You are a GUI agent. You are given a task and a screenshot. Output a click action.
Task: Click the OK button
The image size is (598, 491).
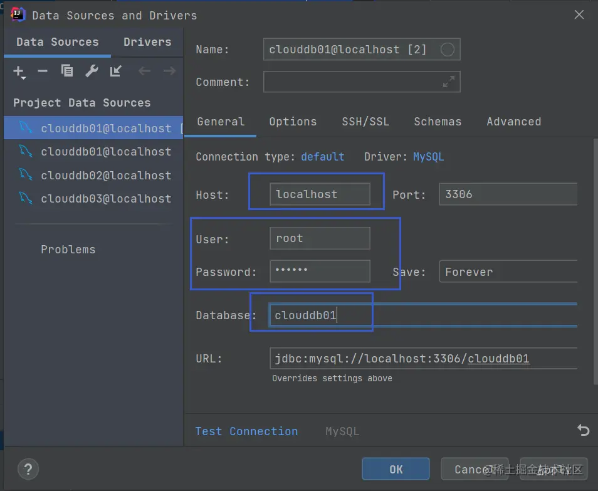[396, 469]
